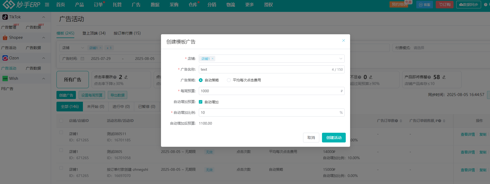Collapse the TikTok sidebar section
490x184 pixels.
click(43, 17)
